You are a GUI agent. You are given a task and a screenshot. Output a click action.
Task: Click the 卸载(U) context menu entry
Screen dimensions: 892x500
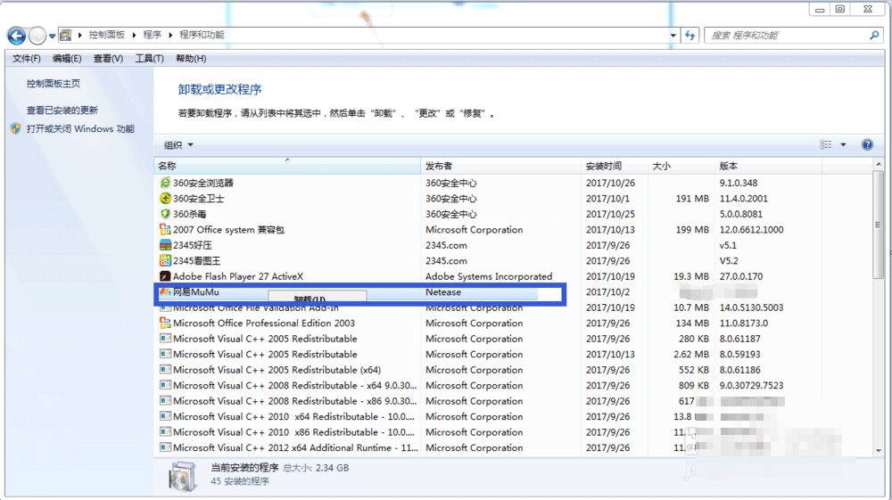(317, 297)
